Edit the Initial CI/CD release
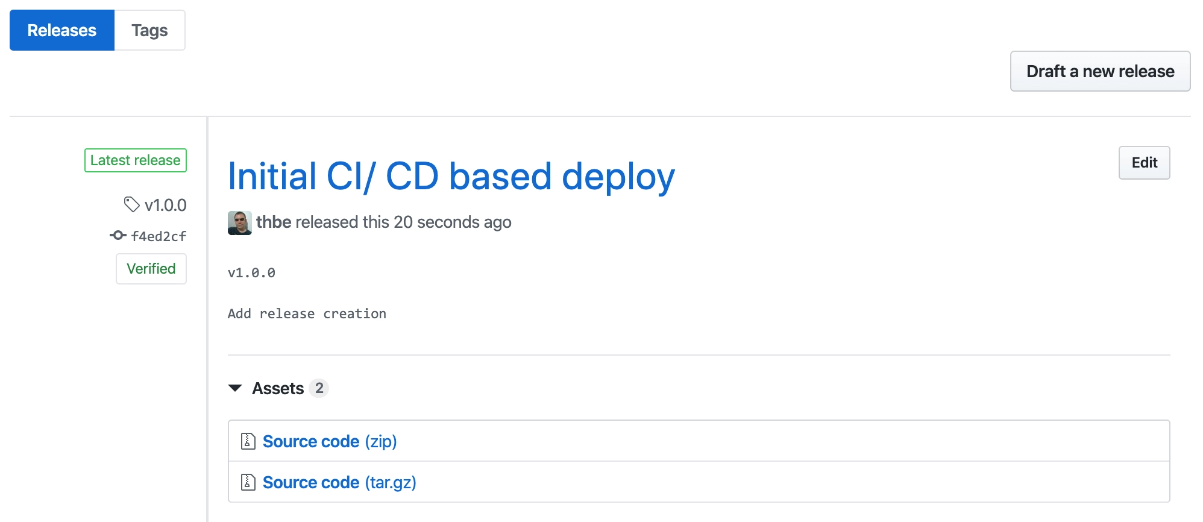Viewport: 1203px width, 522px height. click(x=1144, y=163)
